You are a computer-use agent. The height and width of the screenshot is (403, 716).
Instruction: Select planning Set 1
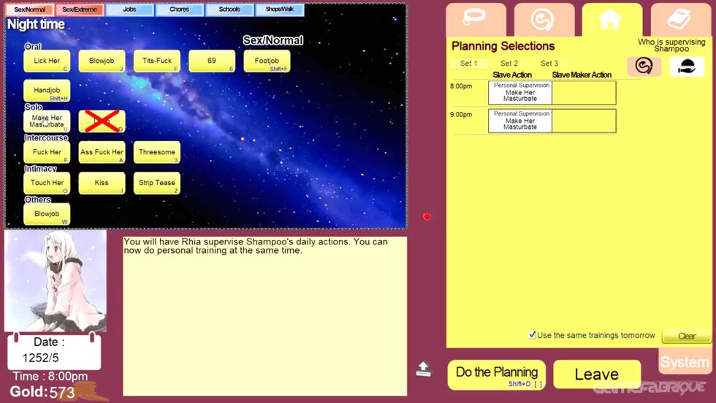coord(468,64)
